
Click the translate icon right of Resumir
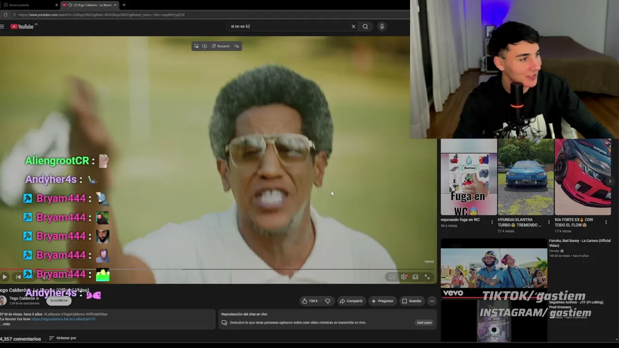point(236,46)
